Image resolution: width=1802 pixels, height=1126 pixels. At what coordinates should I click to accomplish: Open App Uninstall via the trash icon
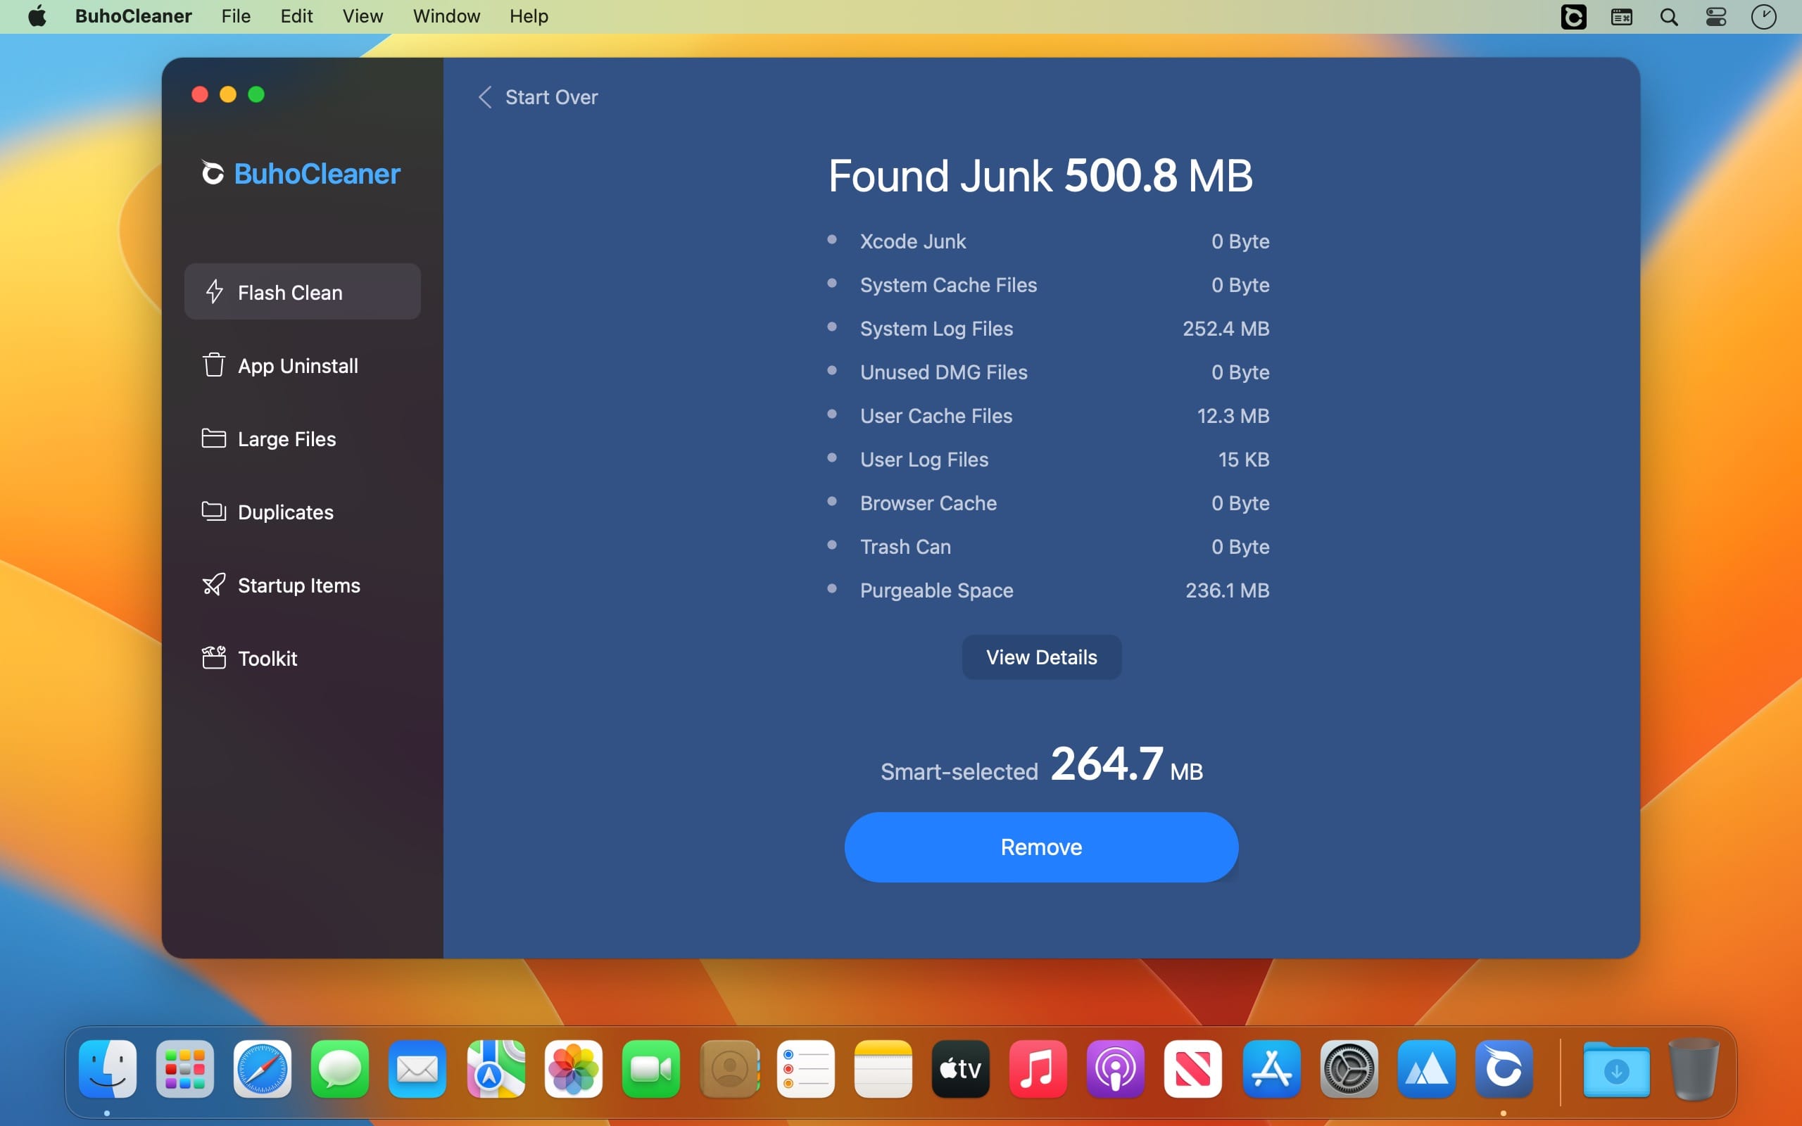(x=214, y=365)
